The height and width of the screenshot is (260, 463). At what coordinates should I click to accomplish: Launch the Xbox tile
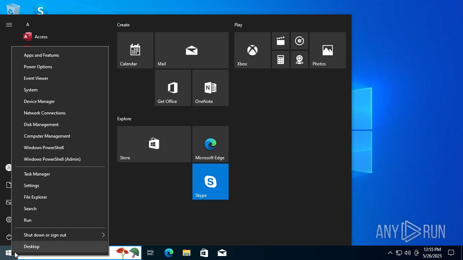(252, 50)
